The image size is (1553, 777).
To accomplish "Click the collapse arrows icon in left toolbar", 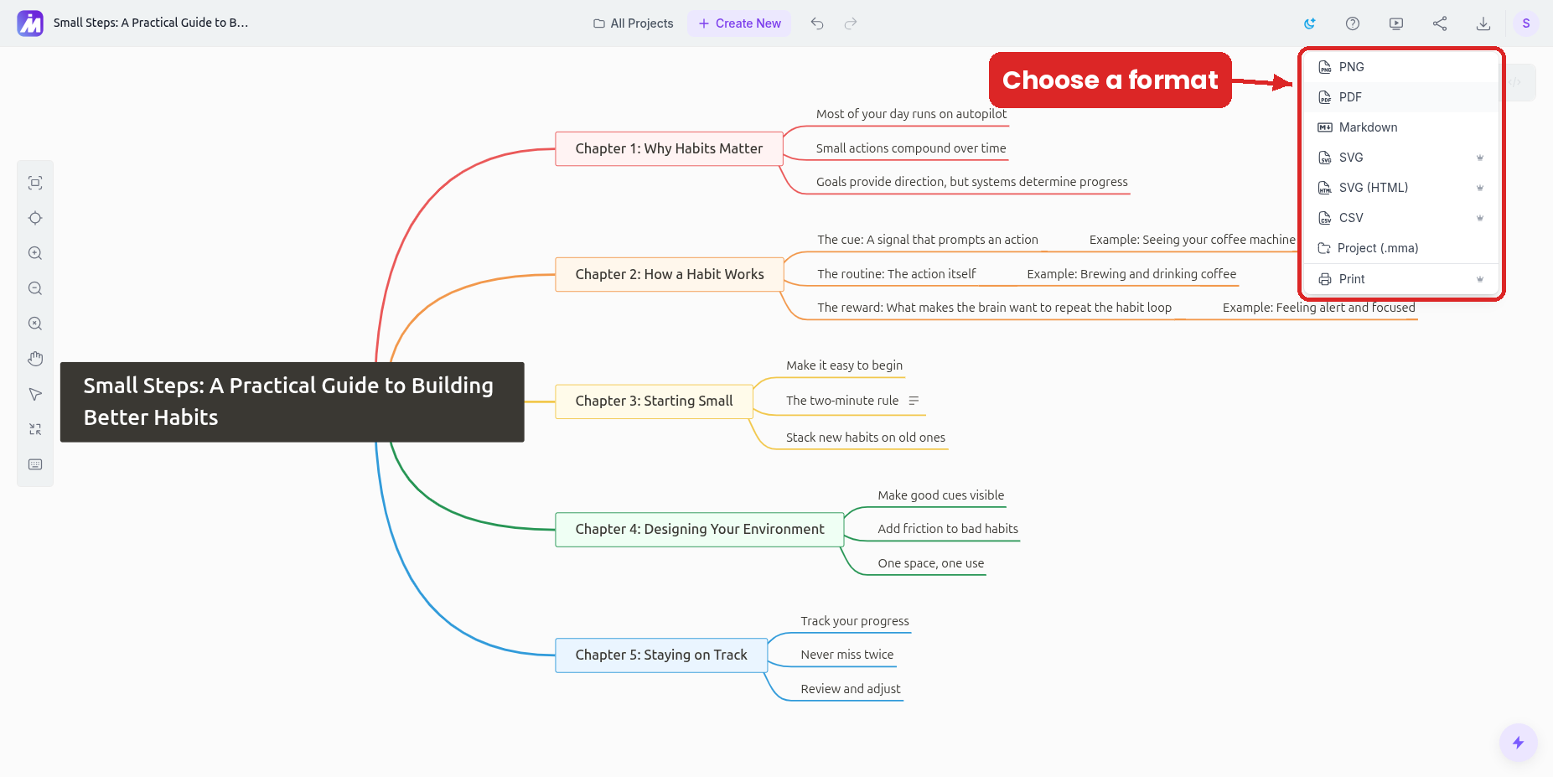I will (35, 429).
